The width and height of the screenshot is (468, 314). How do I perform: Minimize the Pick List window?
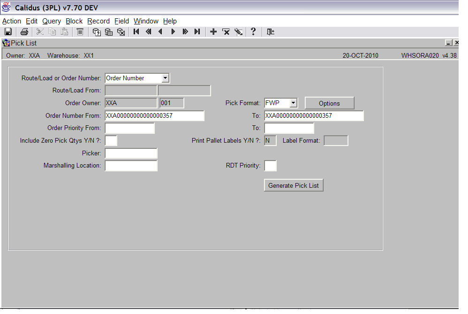click(448, 43)
